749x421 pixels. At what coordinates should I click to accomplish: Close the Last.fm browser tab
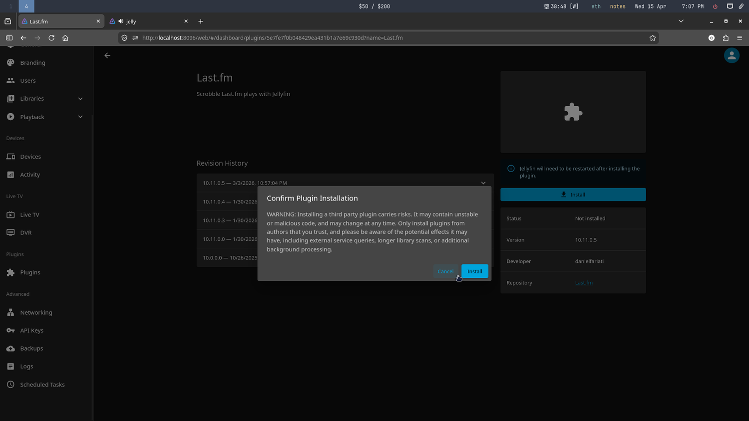tap(98, 21)
